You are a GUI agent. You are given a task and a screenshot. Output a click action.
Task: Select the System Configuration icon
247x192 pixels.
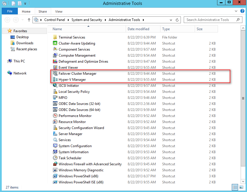click(x=55, y=146)
